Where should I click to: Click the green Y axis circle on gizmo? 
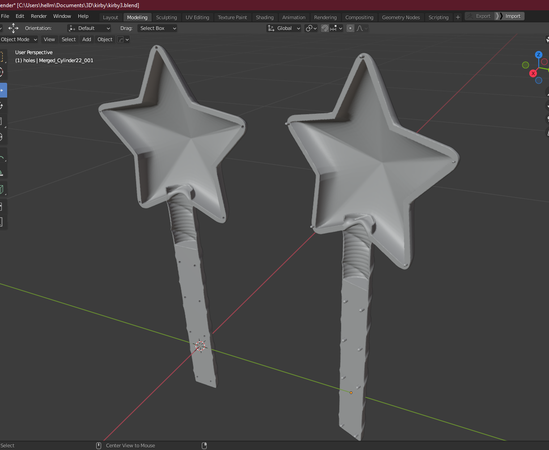tap(525, 65)
